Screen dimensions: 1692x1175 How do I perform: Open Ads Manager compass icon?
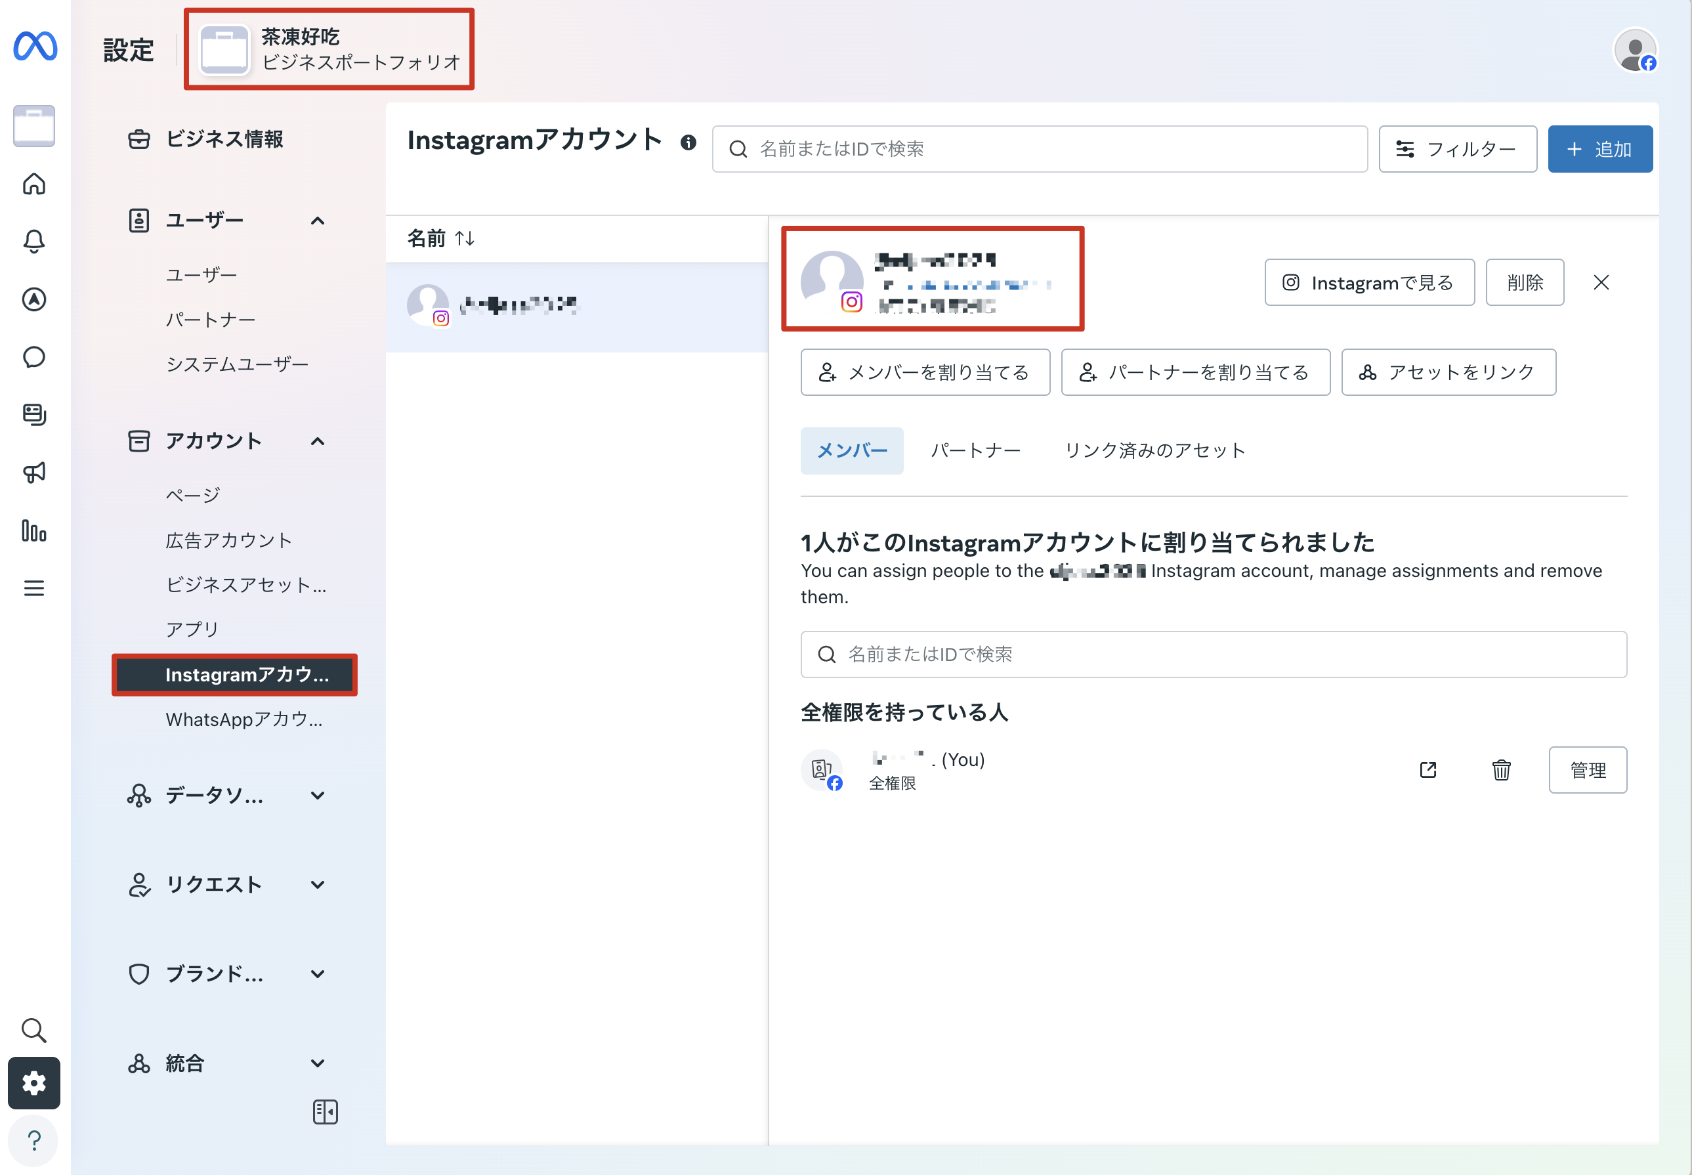pos(34,299)
